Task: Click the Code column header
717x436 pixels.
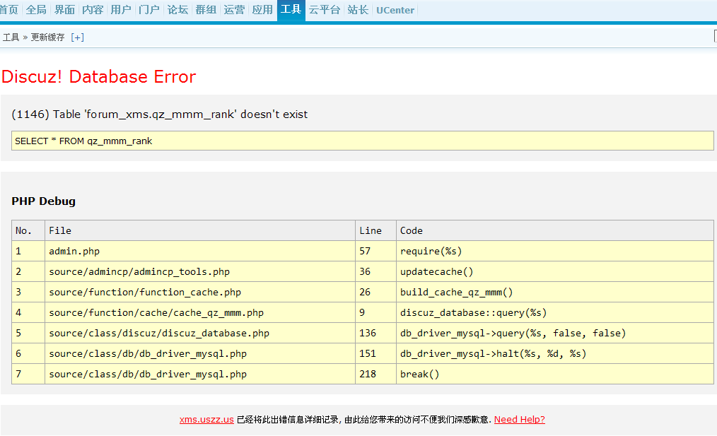Action: [554, 230]
